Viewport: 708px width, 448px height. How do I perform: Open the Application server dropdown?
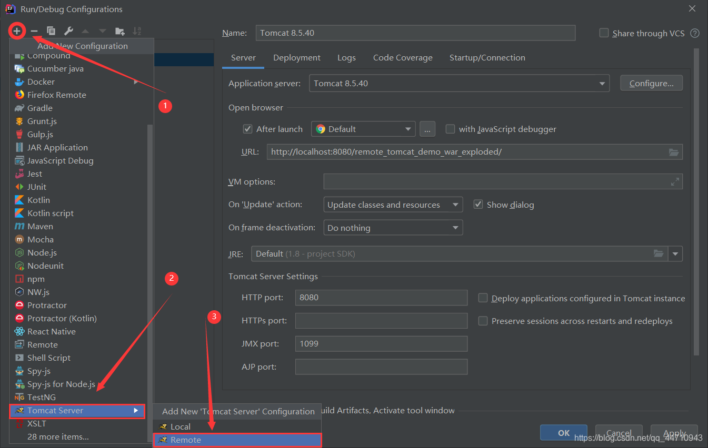(x=459, y=83)
